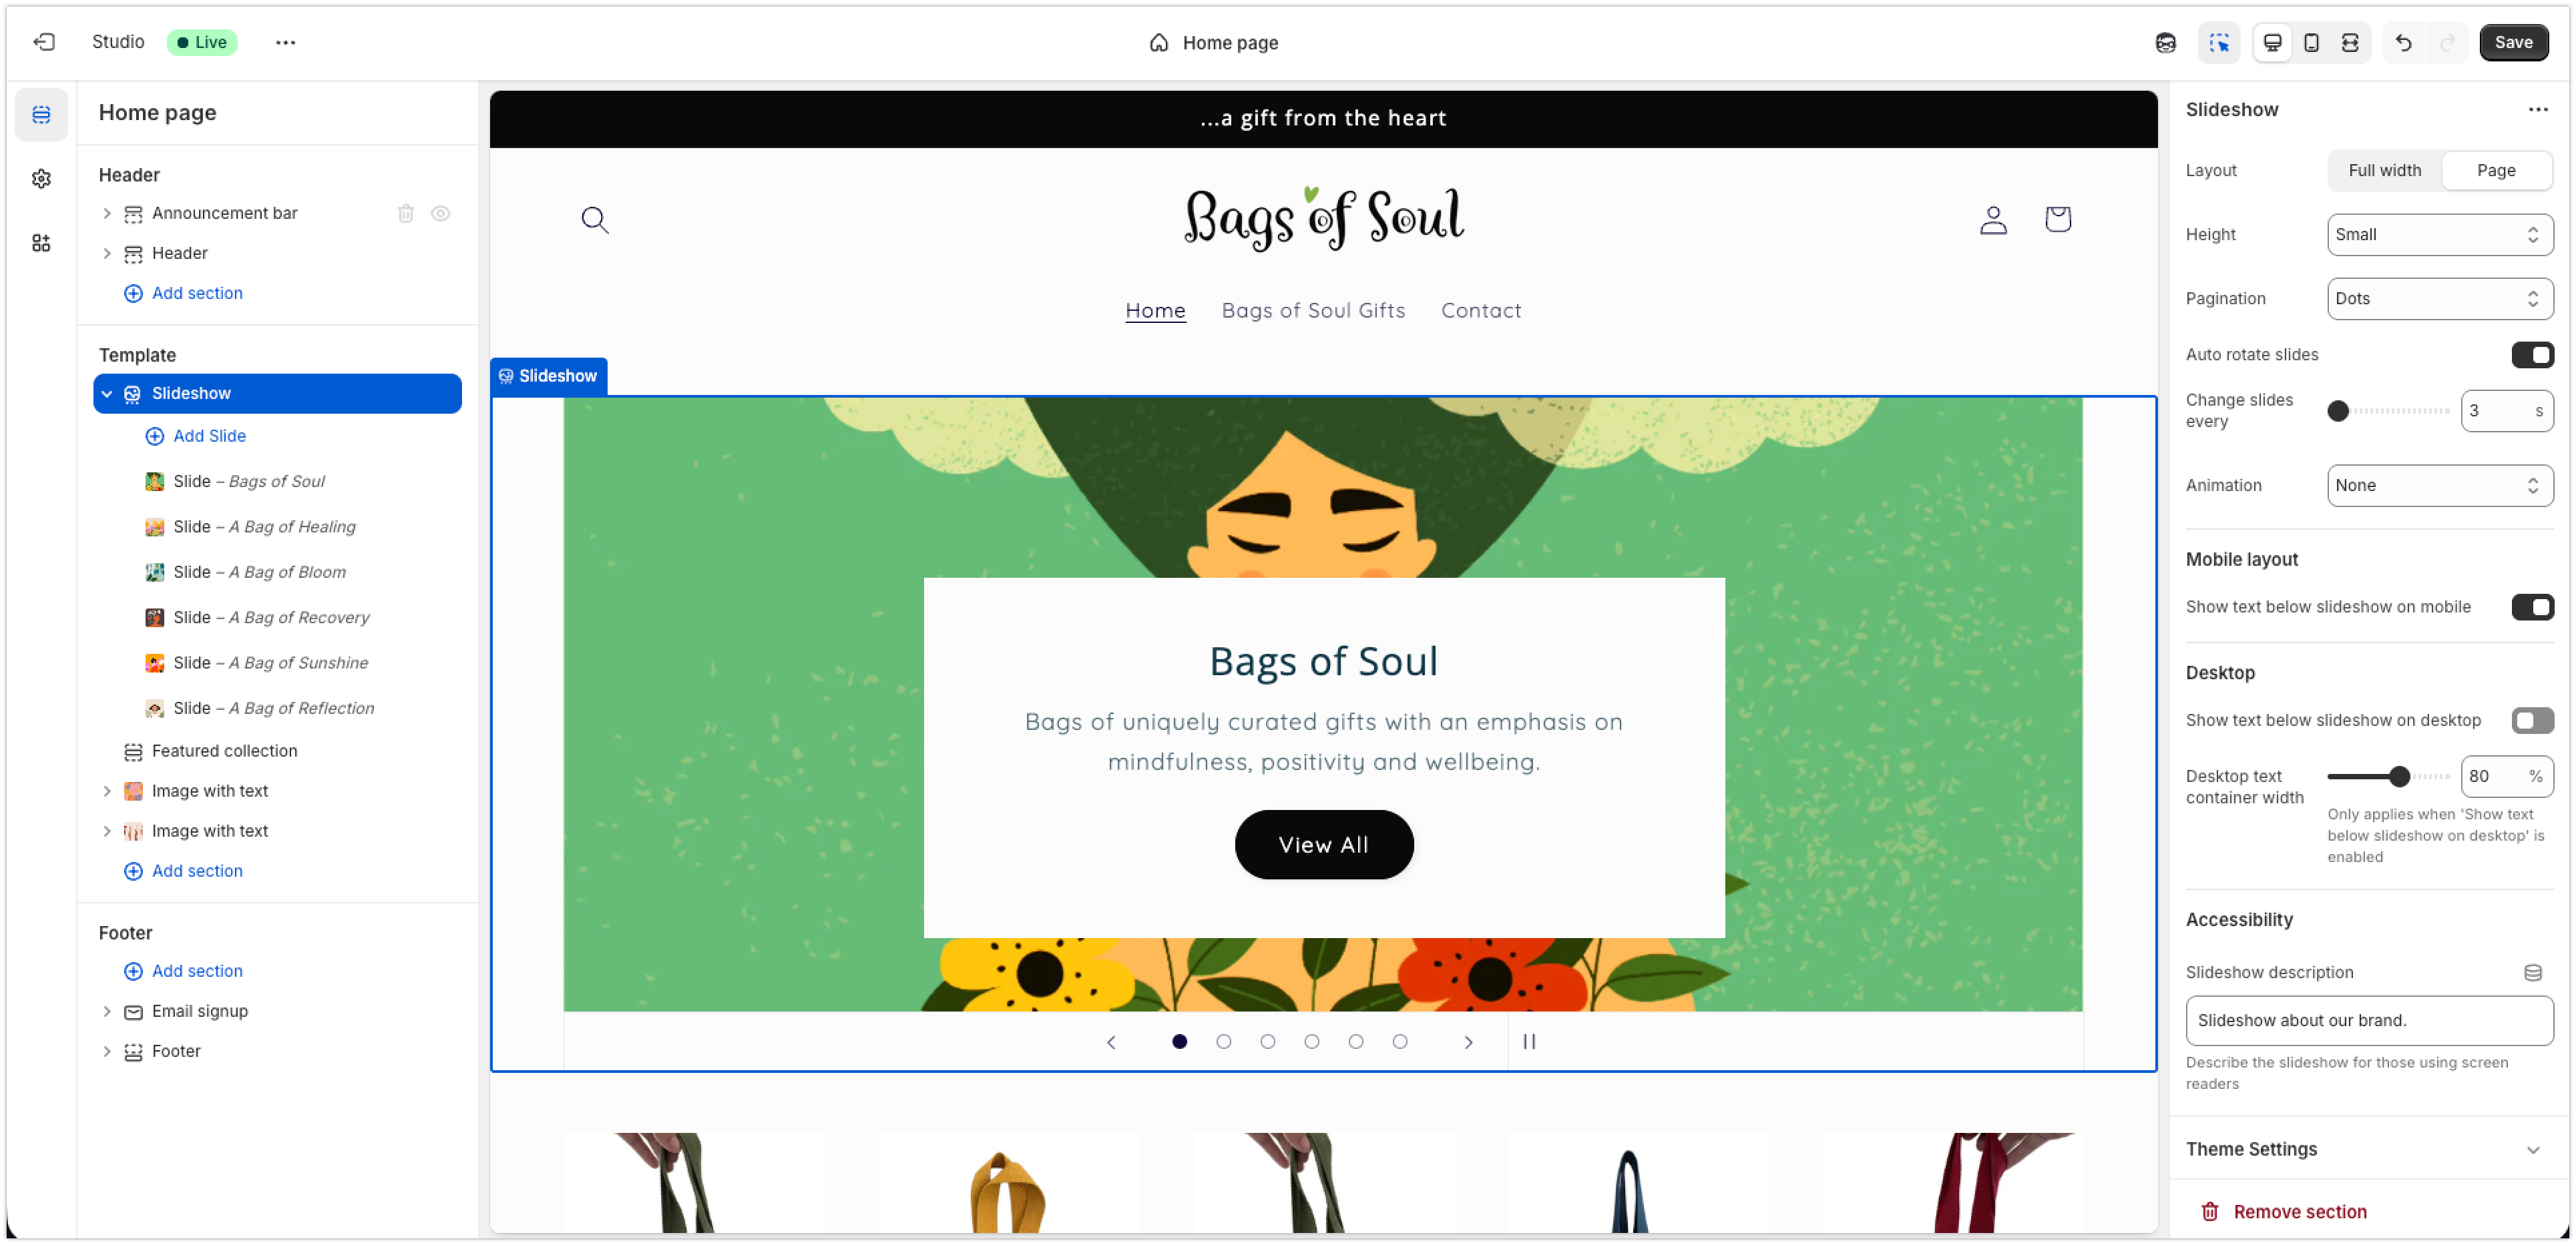Viewport: 2576px width, 1245px height.
Task: Click the Save button
Action: 2512,42
